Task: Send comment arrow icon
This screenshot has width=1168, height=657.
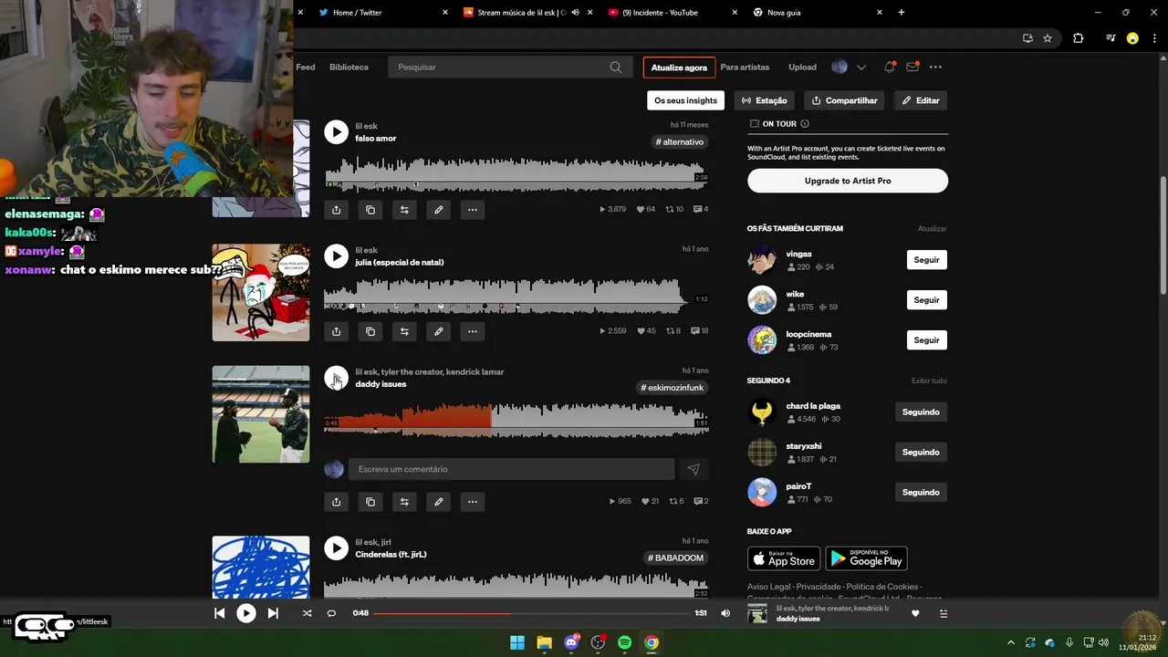Action: tap(693, 469)
